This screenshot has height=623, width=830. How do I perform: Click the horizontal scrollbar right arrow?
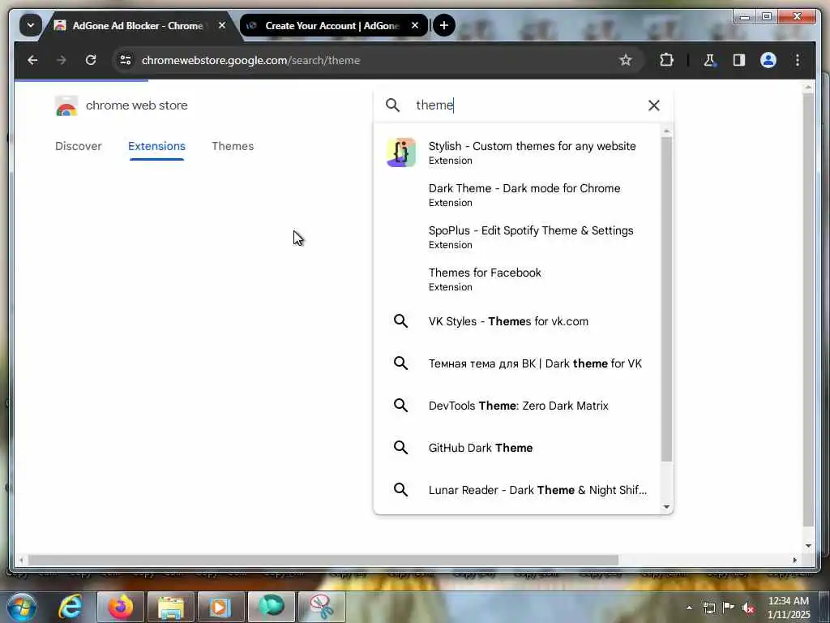[x=794, y=560]
